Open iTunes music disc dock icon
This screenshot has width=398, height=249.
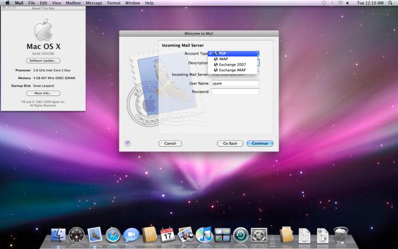[204, 235]
